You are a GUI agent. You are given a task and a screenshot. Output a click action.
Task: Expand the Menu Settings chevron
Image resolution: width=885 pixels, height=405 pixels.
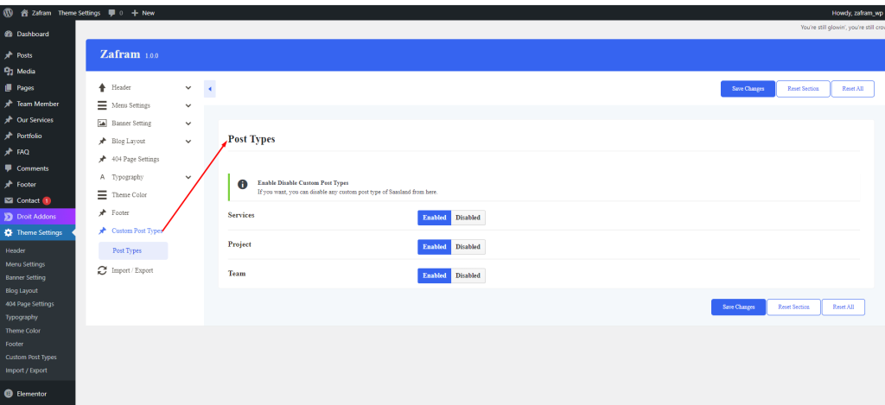188,105
